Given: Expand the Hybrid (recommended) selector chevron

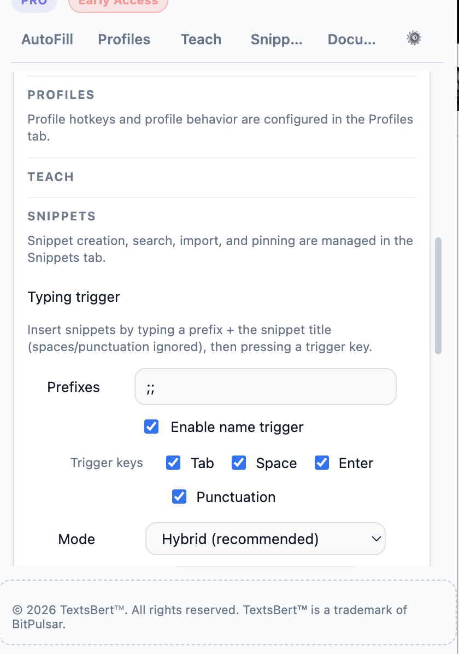Looking at the screenshot, I should [376, 539].
